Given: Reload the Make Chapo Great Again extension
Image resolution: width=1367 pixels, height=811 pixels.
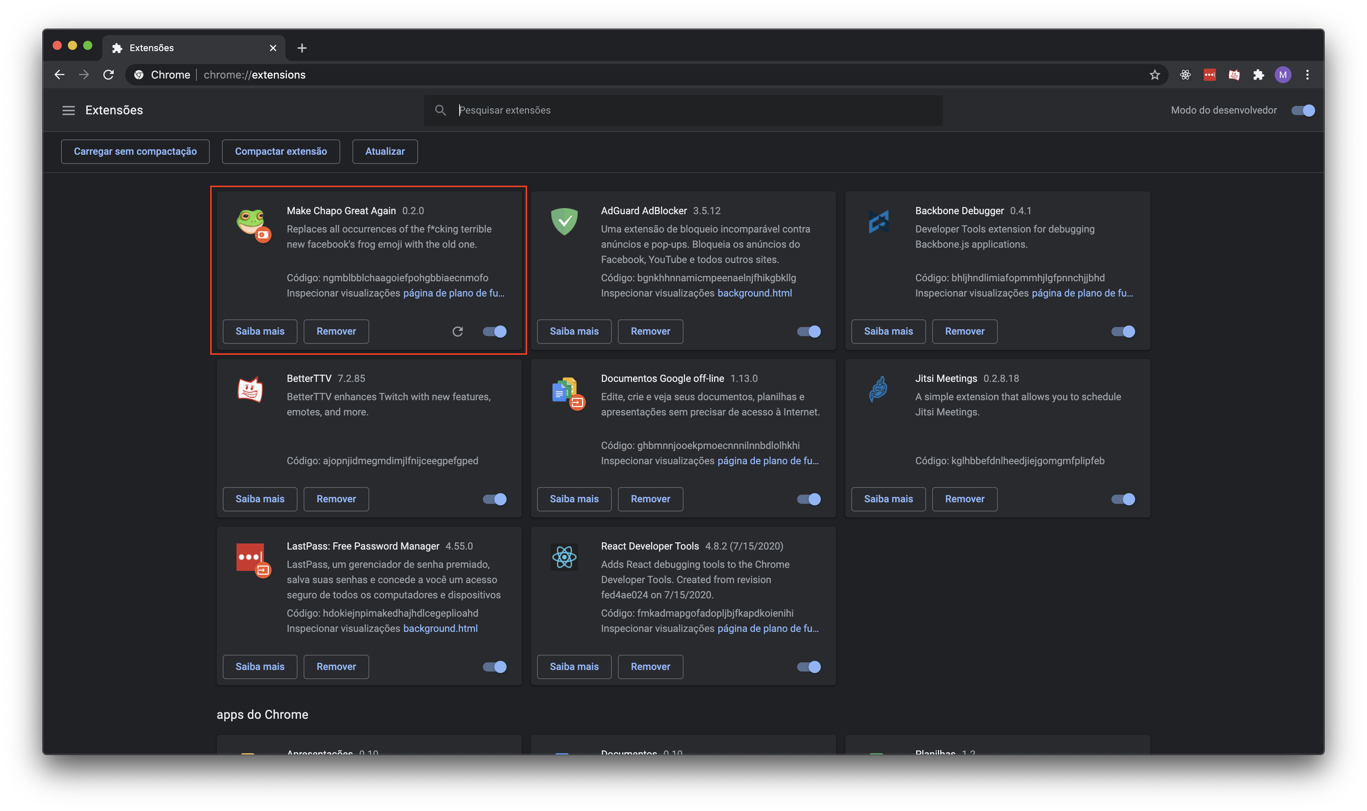Looking at the screenshot, I should (x=458, y=331).
